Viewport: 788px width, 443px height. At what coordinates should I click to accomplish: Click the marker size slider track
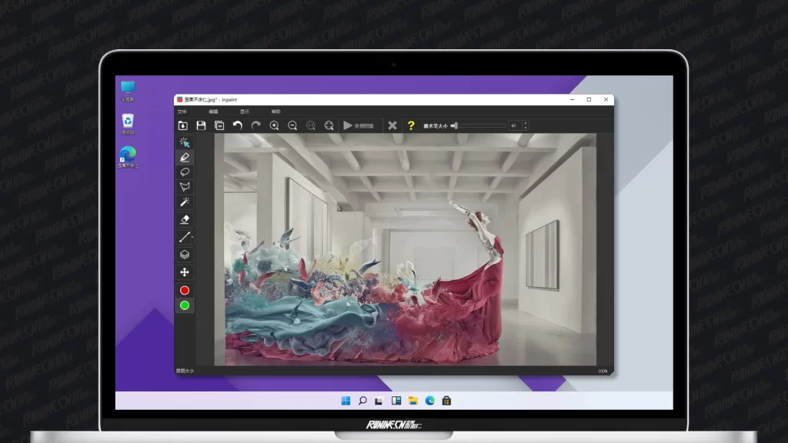pos(481,125)
